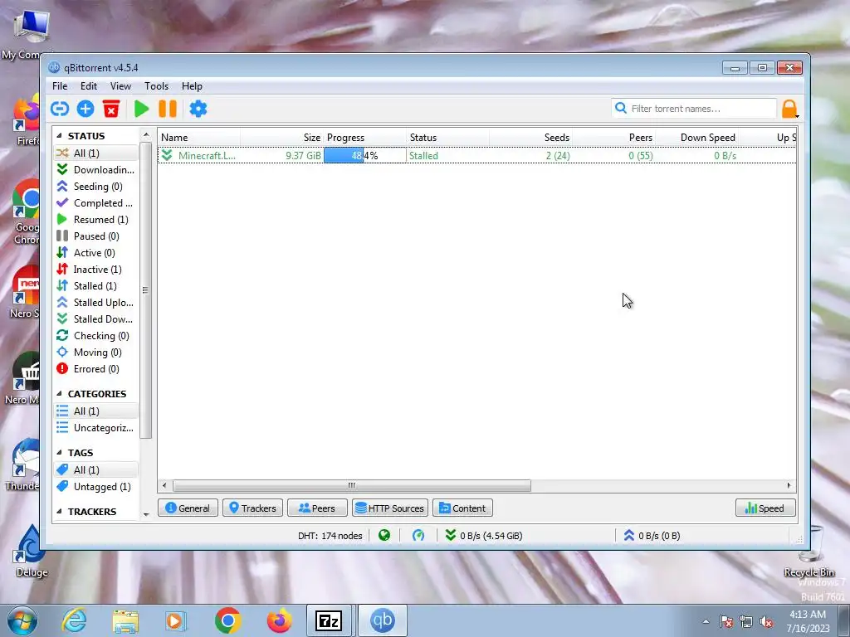Collapse the TAGS section
Image resolution: width=850 pixels, height=637 pixels.
click(x=59, y=453)
